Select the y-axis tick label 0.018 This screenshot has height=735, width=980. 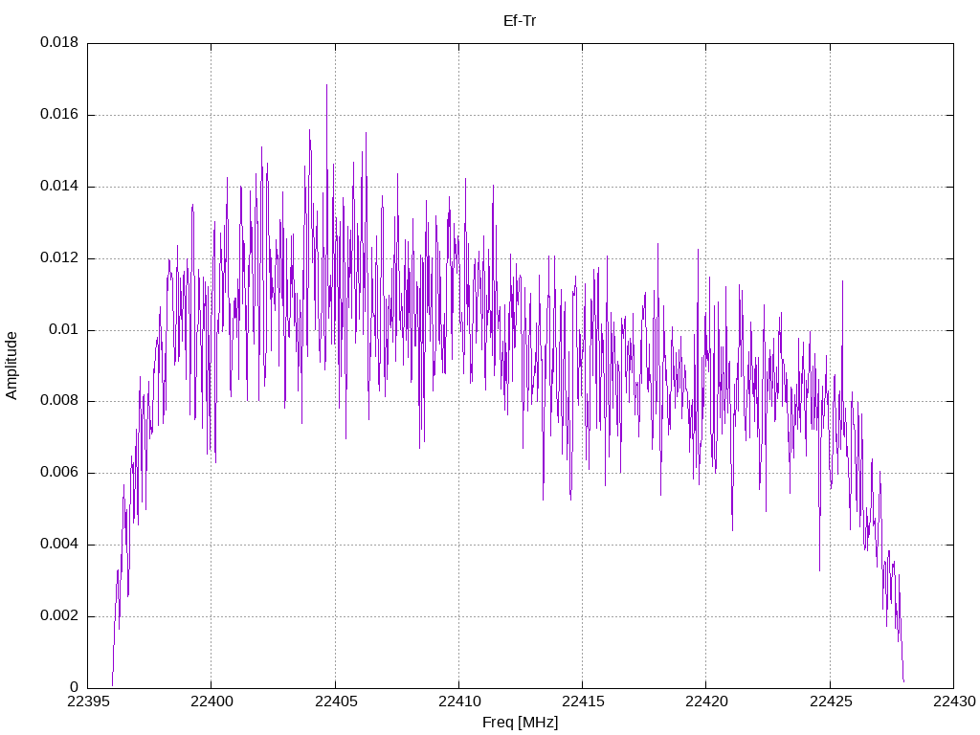(59, 42)
